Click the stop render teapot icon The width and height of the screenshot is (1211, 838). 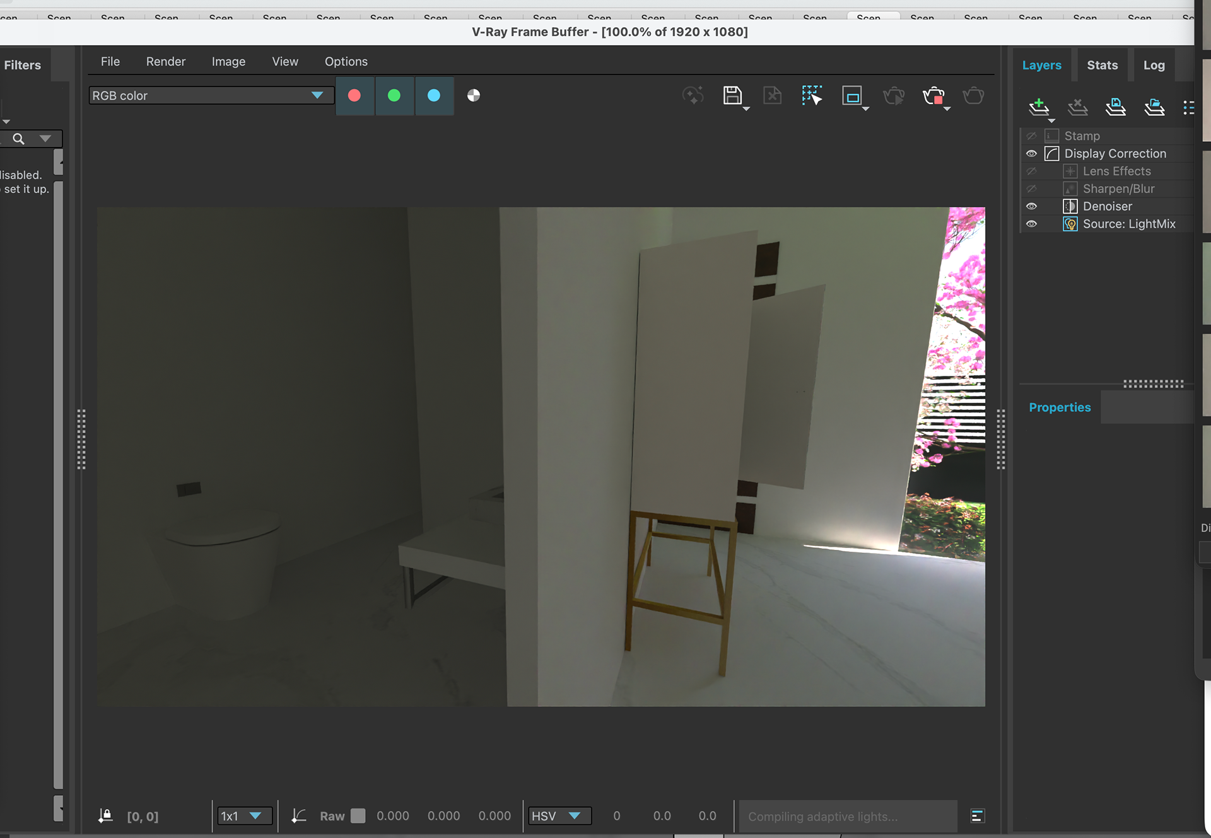933,96
